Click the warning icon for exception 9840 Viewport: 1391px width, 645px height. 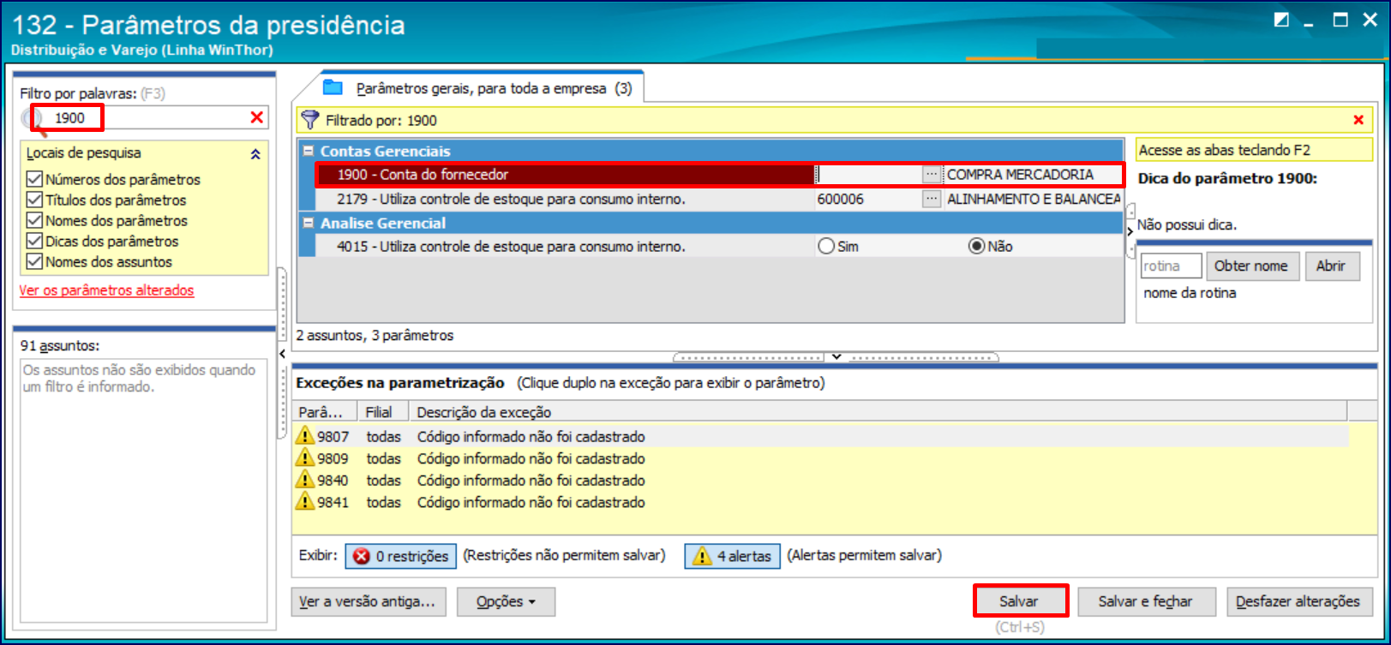(x=305, y=481)
